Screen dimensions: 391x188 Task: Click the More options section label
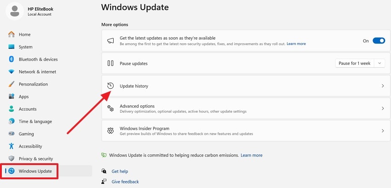tap(115, 25)
